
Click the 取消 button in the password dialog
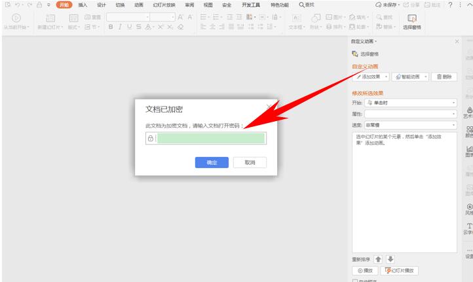coord(250,162)
